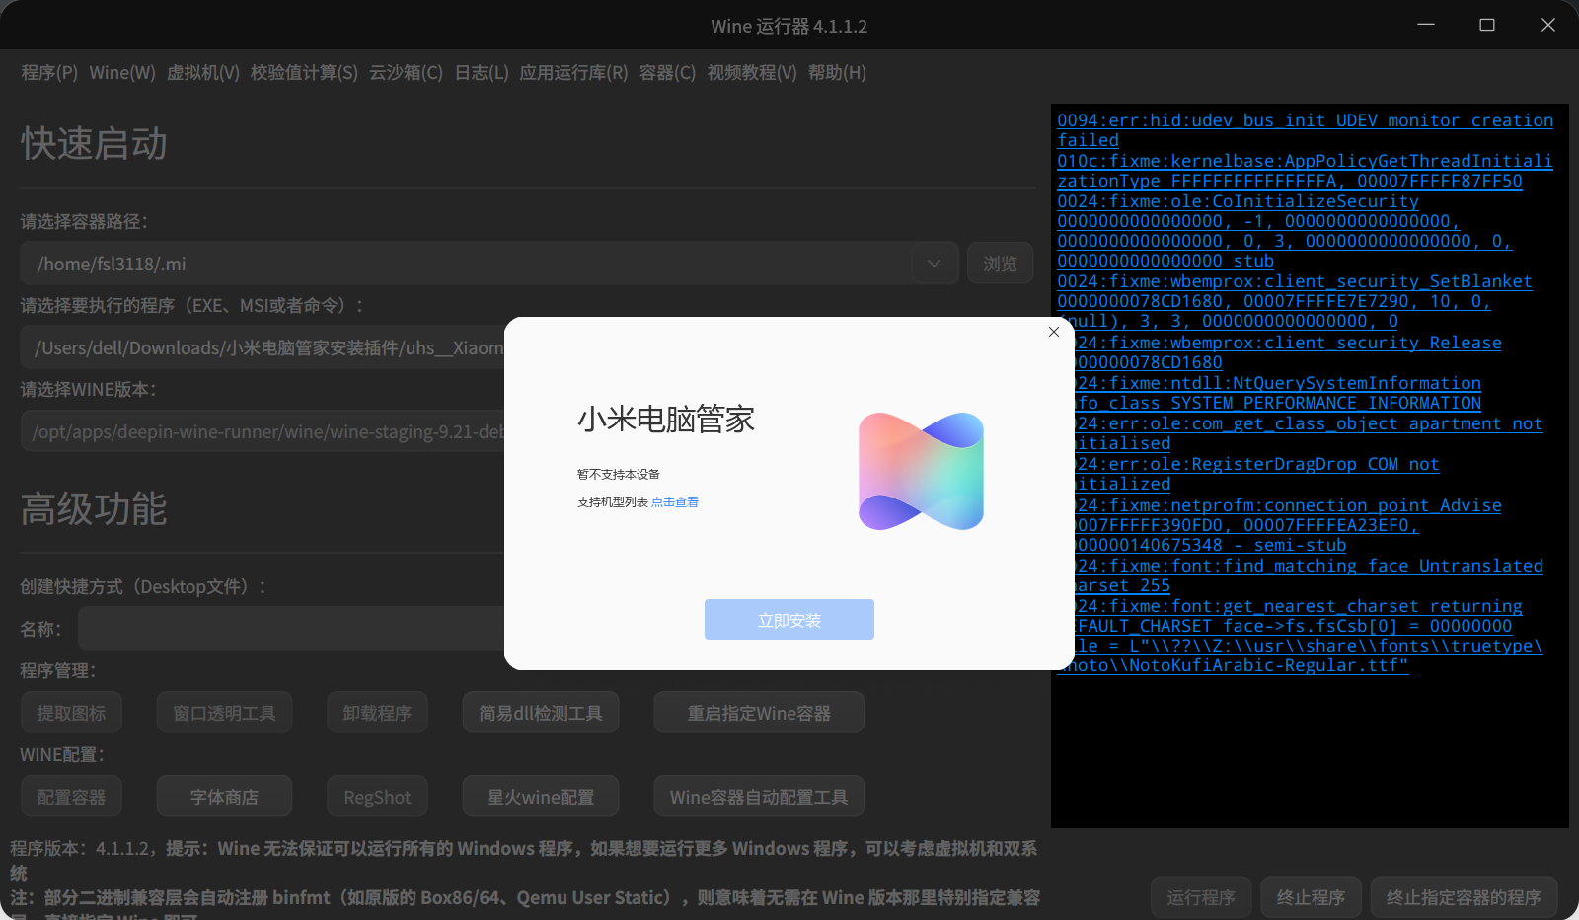This screenshot has height=920, width=1579.
Task: Open the Wine(W) menu
Action: pyautogui.click(x=122, y=73)
